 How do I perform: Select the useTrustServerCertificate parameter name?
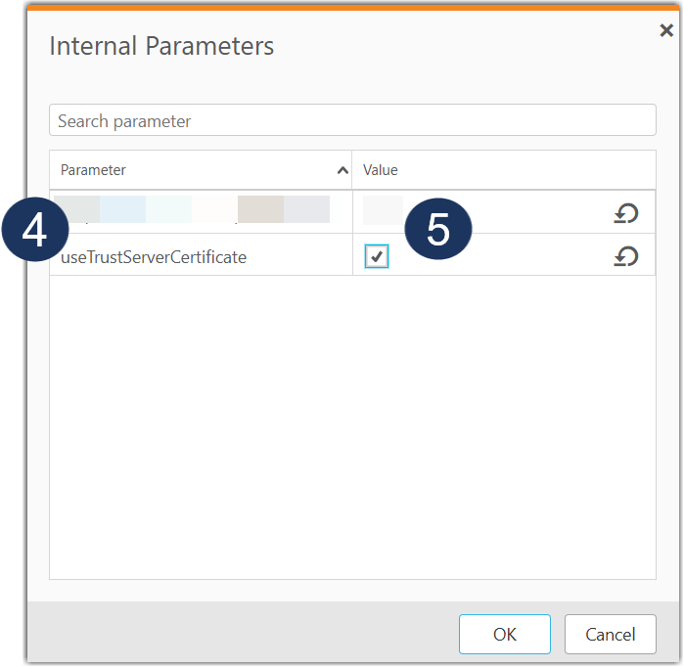pos(154,257)
